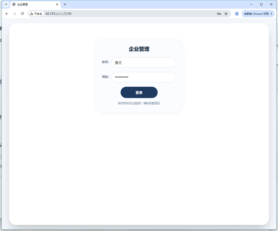The width and height of the screenshot is (278, 231).
Task: Click the address bar URL
Action: tap(58, 14)
